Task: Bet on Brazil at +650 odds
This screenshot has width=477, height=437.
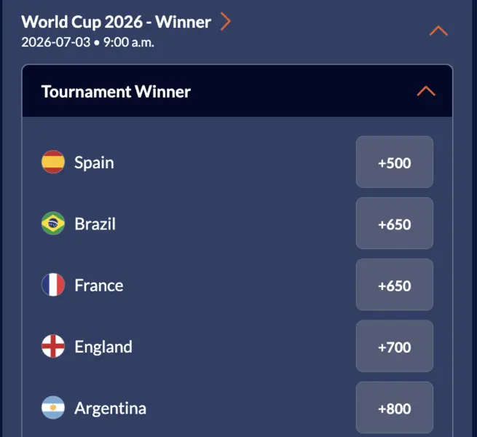Action: [394, 224]
